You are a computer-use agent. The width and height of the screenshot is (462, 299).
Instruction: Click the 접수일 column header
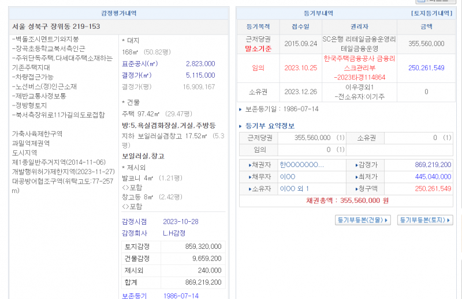[x=300, y=27]
